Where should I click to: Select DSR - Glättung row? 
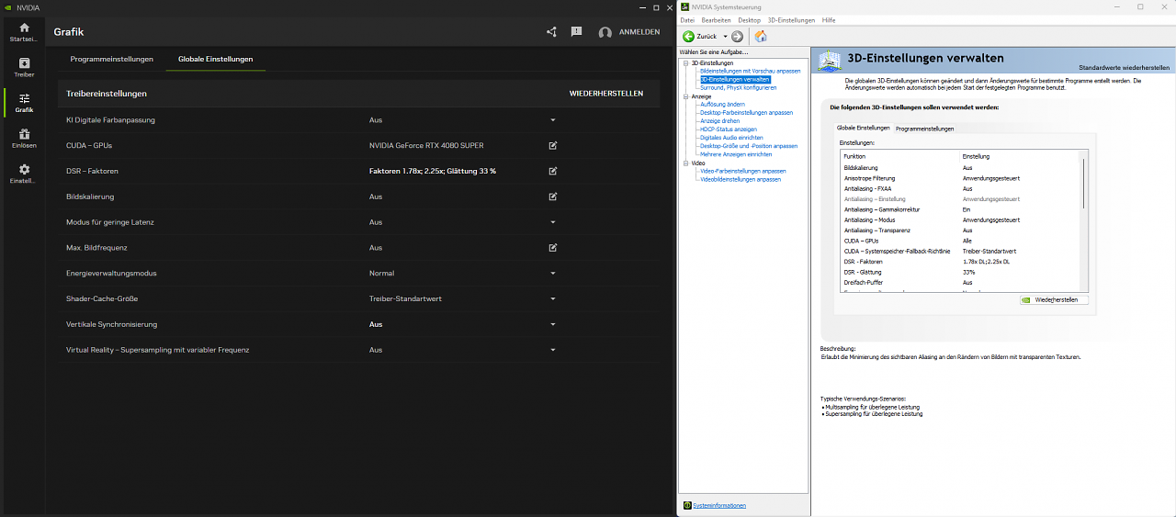[x=961, y=272]
